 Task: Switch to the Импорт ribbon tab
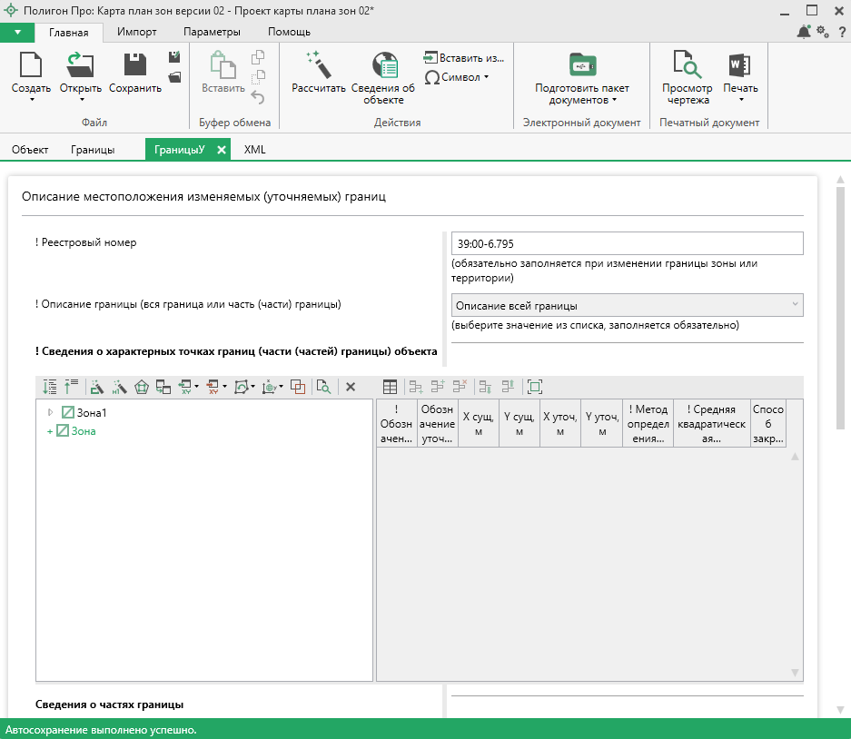[136, 32]
